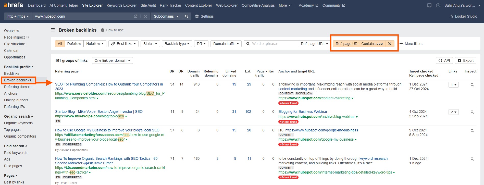Open the One link per domain dropdown
484x185 pixels.
[112, 60]
